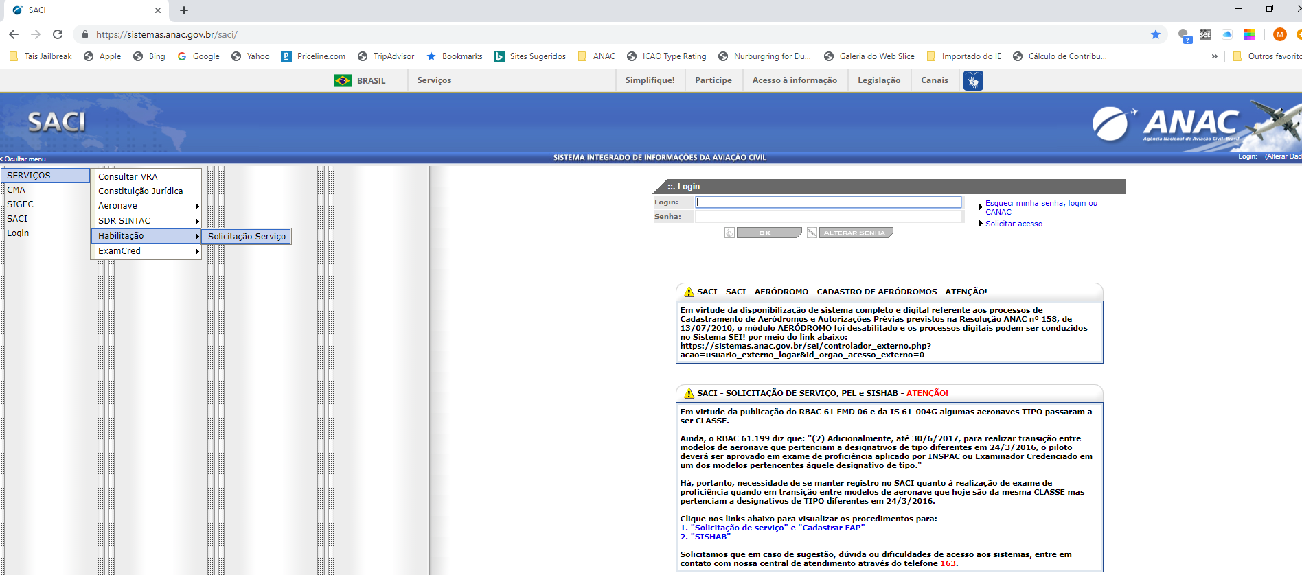Expand the ExamCred submenu
The image size is (1302, 575).
(x=148, y=251)
